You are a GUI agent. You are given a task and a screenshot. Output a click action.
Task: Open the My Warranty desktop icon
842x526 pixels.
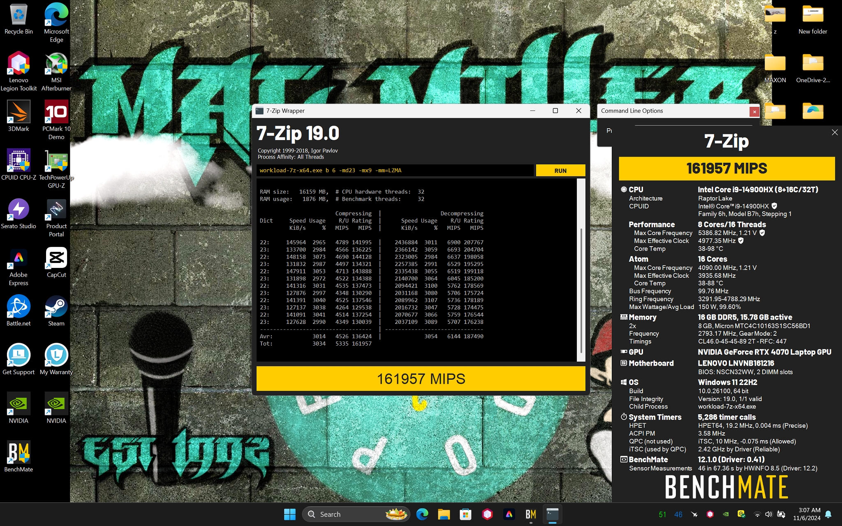[x=56, y=360]
